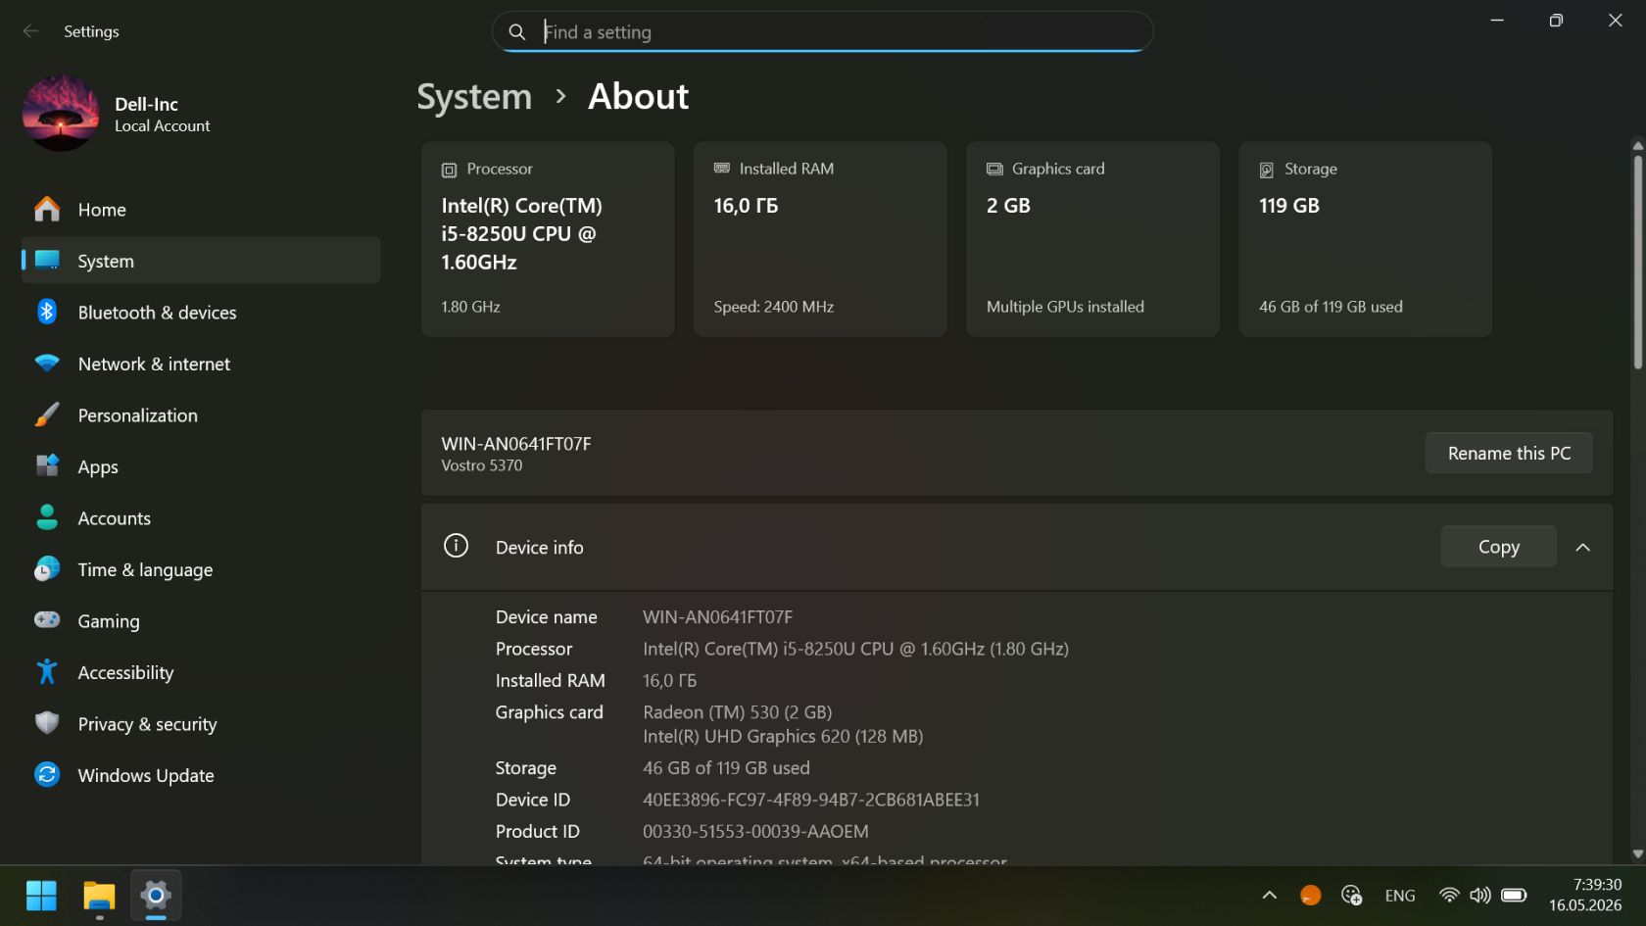Select System label in sidebar menu

coord(106,261)
